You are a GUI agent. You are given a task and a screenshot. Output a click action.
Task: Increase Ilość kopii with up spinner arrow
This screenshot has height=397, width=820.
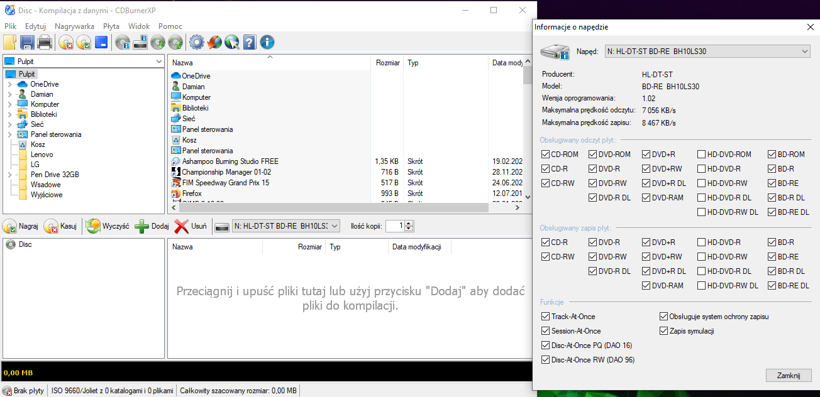tap(409, 223)
